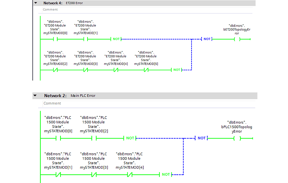Screen dimensions: 288x183
Task: Click the PLC 1500 mySTATEMOD[0] tag label
Action: click(58, 124)
